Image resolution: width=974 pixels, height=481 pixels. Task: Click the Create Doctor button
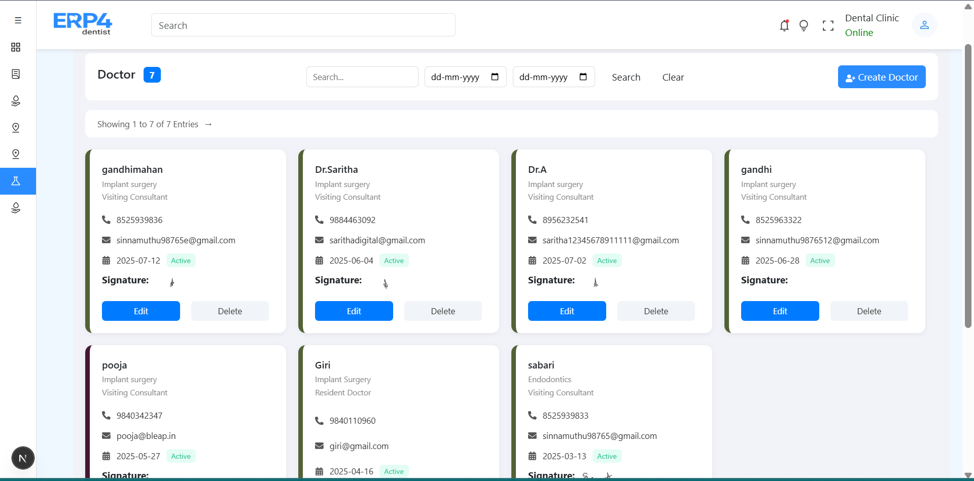pos(882,77)
